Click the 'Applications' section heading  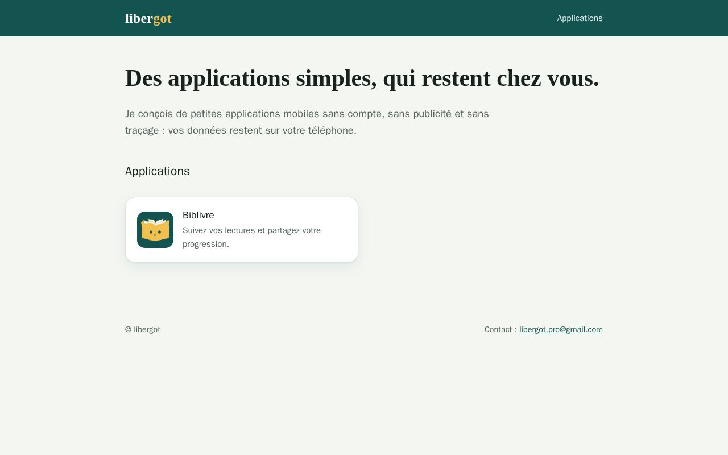(x=158, y=171)
